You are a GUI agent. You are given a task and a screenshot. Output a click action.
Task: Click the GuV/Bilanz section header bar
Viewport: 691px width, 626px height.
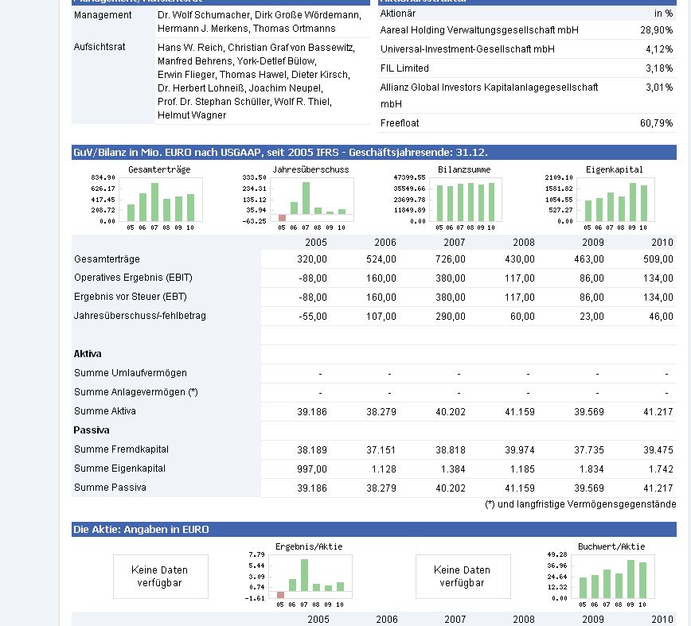pyautogui.click(x=373, y=152)
